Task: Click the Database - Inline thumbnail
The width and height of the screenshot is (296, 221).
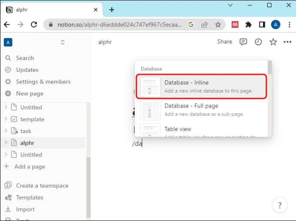Action: (x=150, y=87)
